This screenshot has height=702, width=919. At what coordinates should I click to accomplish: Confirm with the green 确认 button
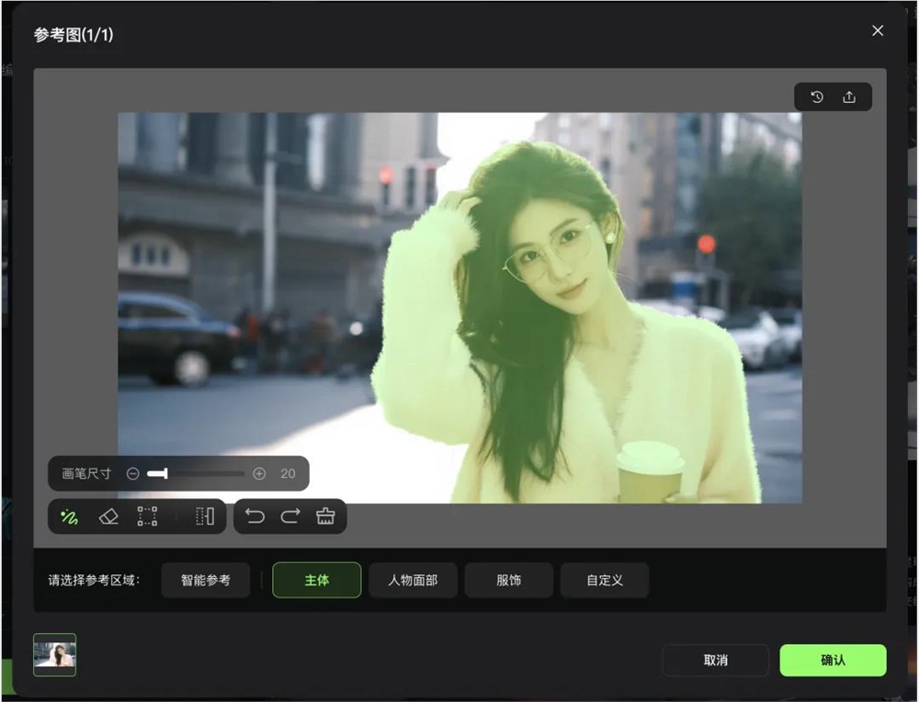pyautogui.click(x=833, y=661)
